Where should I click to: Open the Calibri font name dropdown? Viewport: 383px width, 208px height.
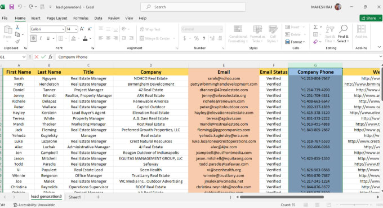[x=63, y=29]
